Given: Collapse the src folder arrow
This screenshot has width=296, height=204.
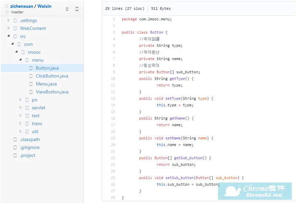Looking at the screenshot, I should click(x=8, y=36).
